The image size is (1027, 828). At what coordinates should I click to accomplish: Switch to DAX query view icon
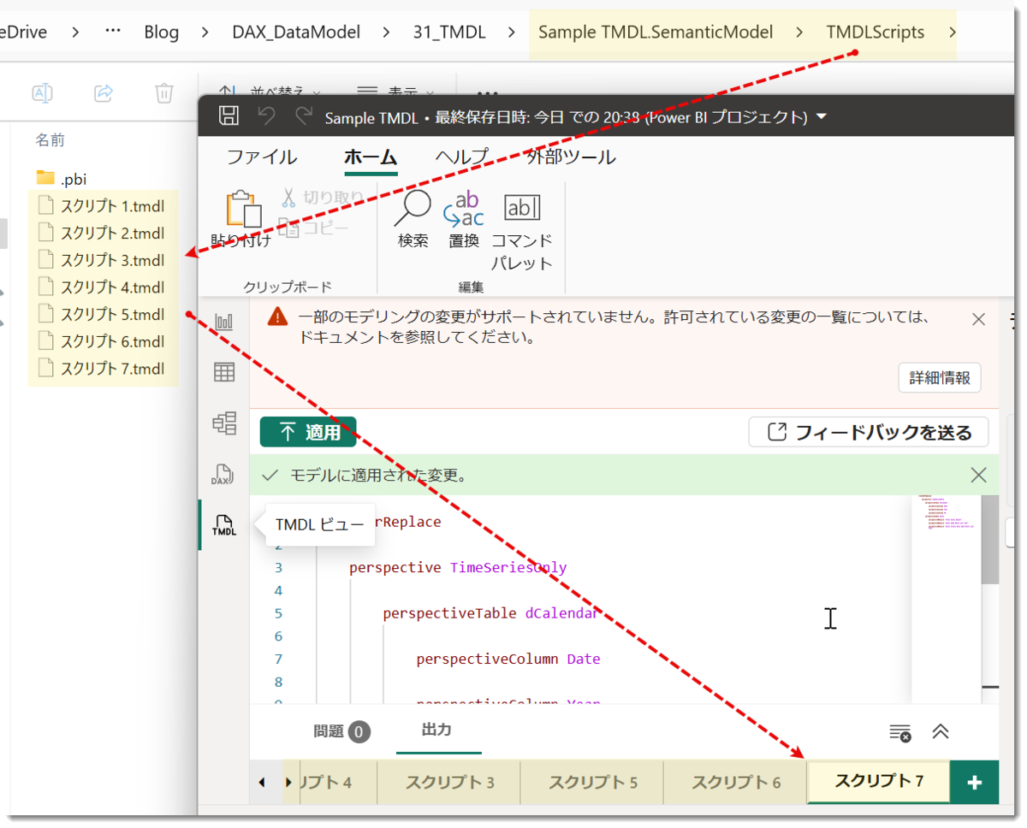pyautogui.click(x=224, y=475)
